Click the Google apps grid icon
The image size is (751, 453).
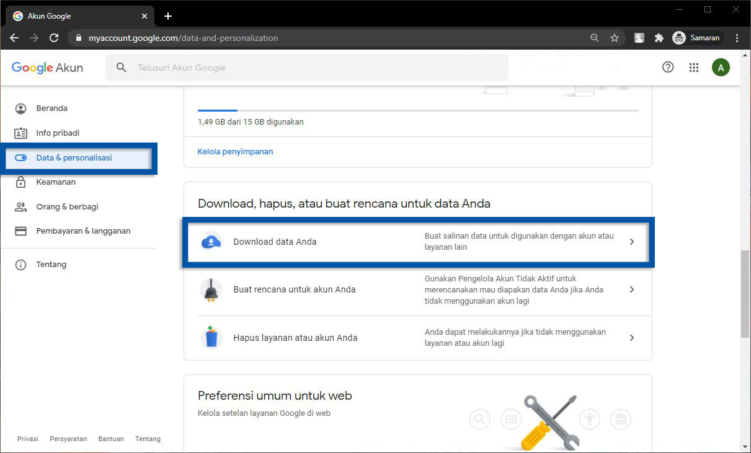[x=694, y=68]
